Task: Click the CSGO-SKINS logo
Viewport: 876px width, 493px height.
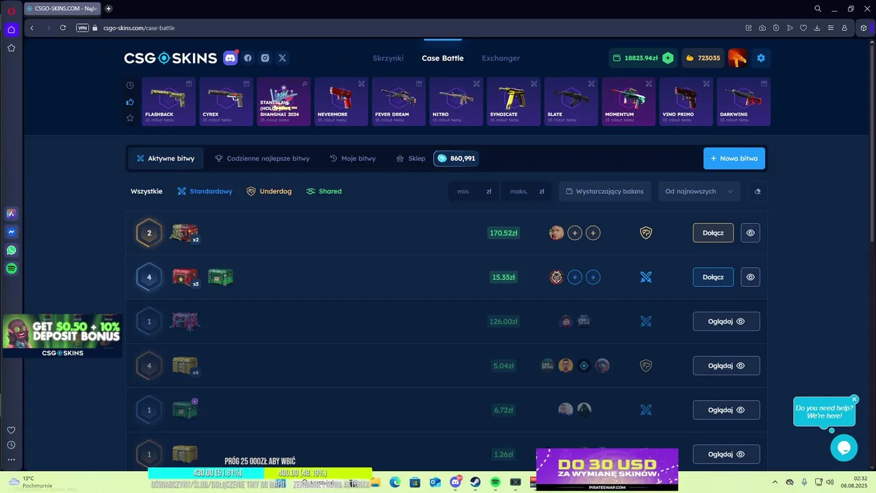Action: point(170,58)
